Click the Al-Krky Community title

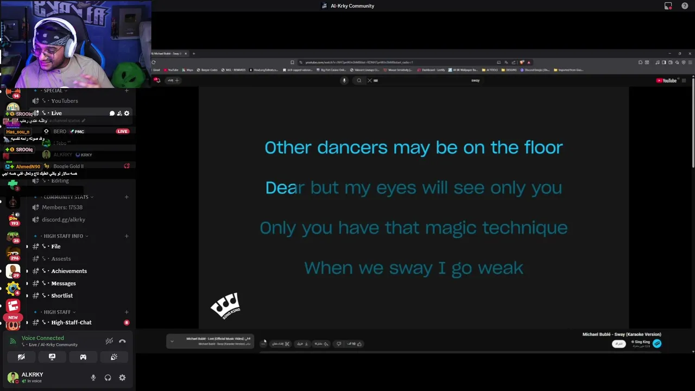click(352, 6)
